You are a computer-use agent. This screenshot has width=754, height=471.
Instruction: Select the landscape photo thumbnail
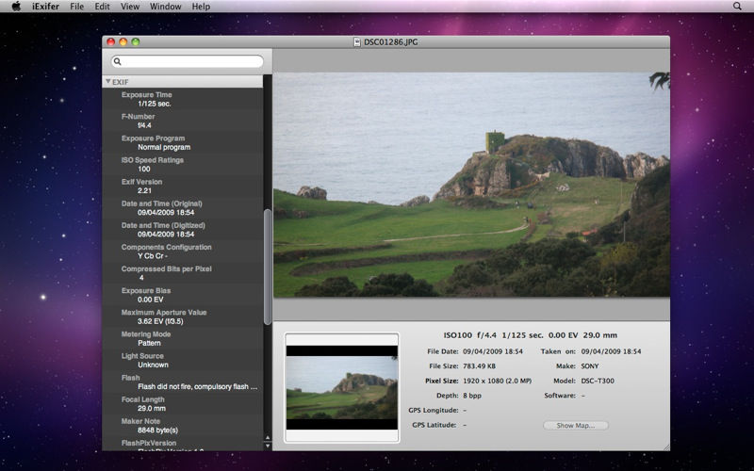click(x=342, y=387)
